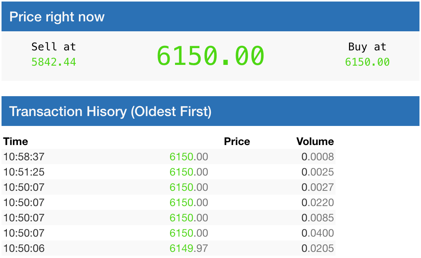The width and height of the screenshot is (421, 258).
Task: Click the Time column header
Action: (16, 141)
